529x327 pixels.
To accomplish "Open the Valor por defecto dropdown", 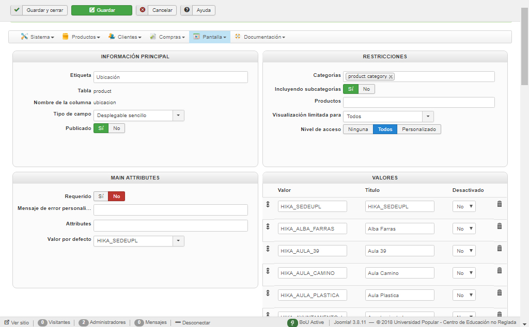I will click(138, 241).
